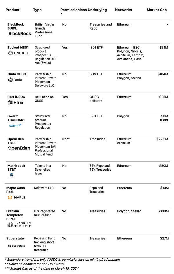Click the Matrixdock logo
Screen dimensions: 174x274
tap(12, 175)
